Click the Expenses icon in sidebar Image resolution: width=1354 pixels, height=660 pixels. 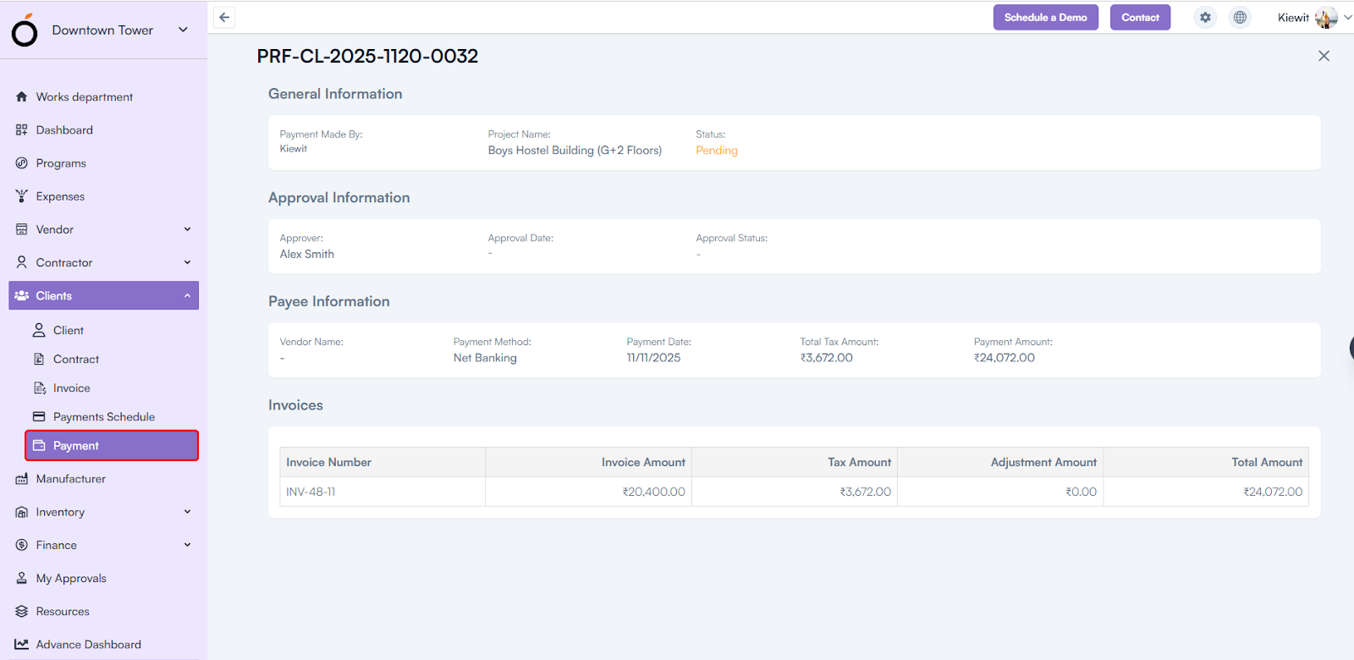(22, 195)
